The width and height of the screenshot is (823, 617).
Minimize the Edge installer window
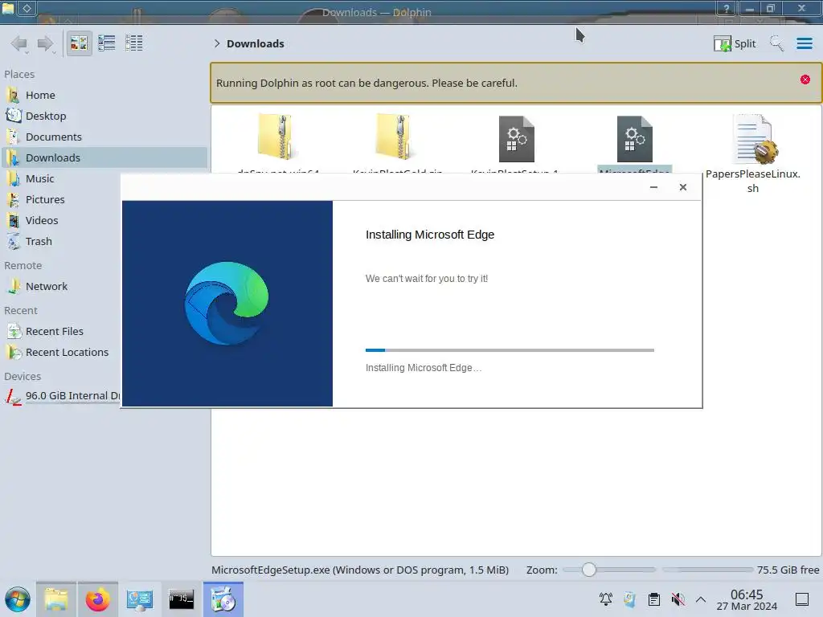(653, 187)
